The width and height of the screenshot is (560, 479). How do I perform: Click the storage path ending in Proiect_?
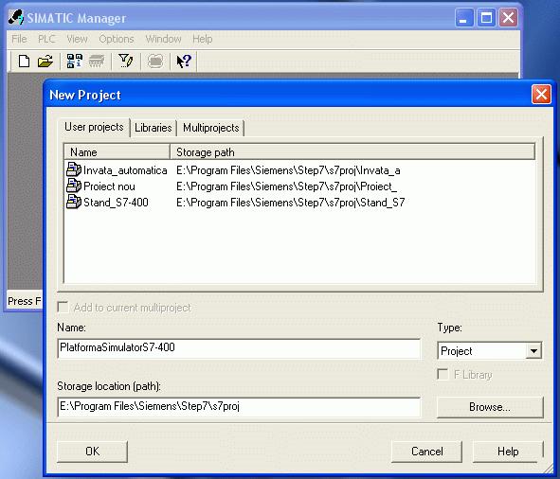[286, 186]
